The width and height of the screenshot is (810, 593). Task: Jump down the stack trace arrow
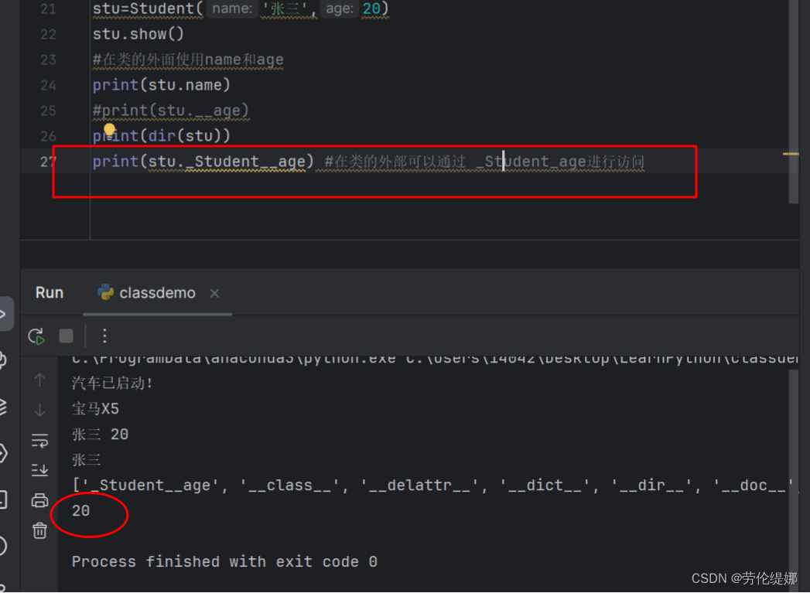click(39, 411)
